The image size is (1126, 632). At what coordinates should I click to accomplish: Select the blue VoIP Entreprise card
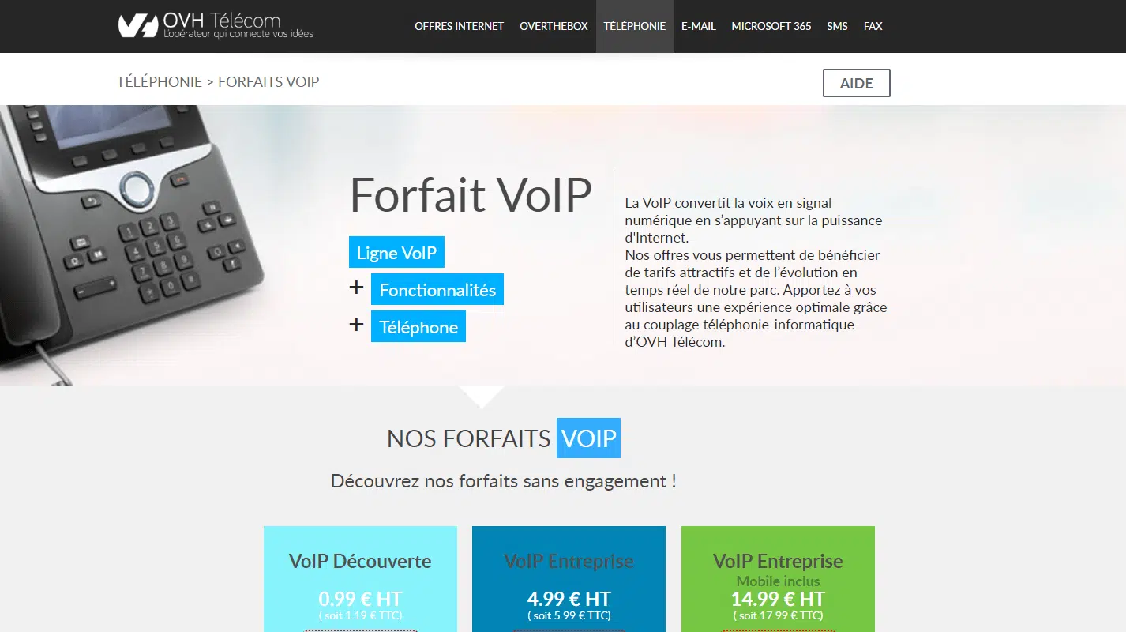click(x=569, y=579)
